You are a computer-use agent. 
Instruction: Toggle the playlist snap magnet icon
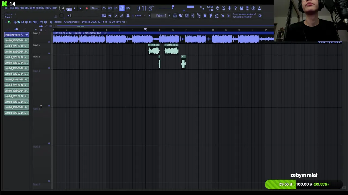click(x=9, y=22)
